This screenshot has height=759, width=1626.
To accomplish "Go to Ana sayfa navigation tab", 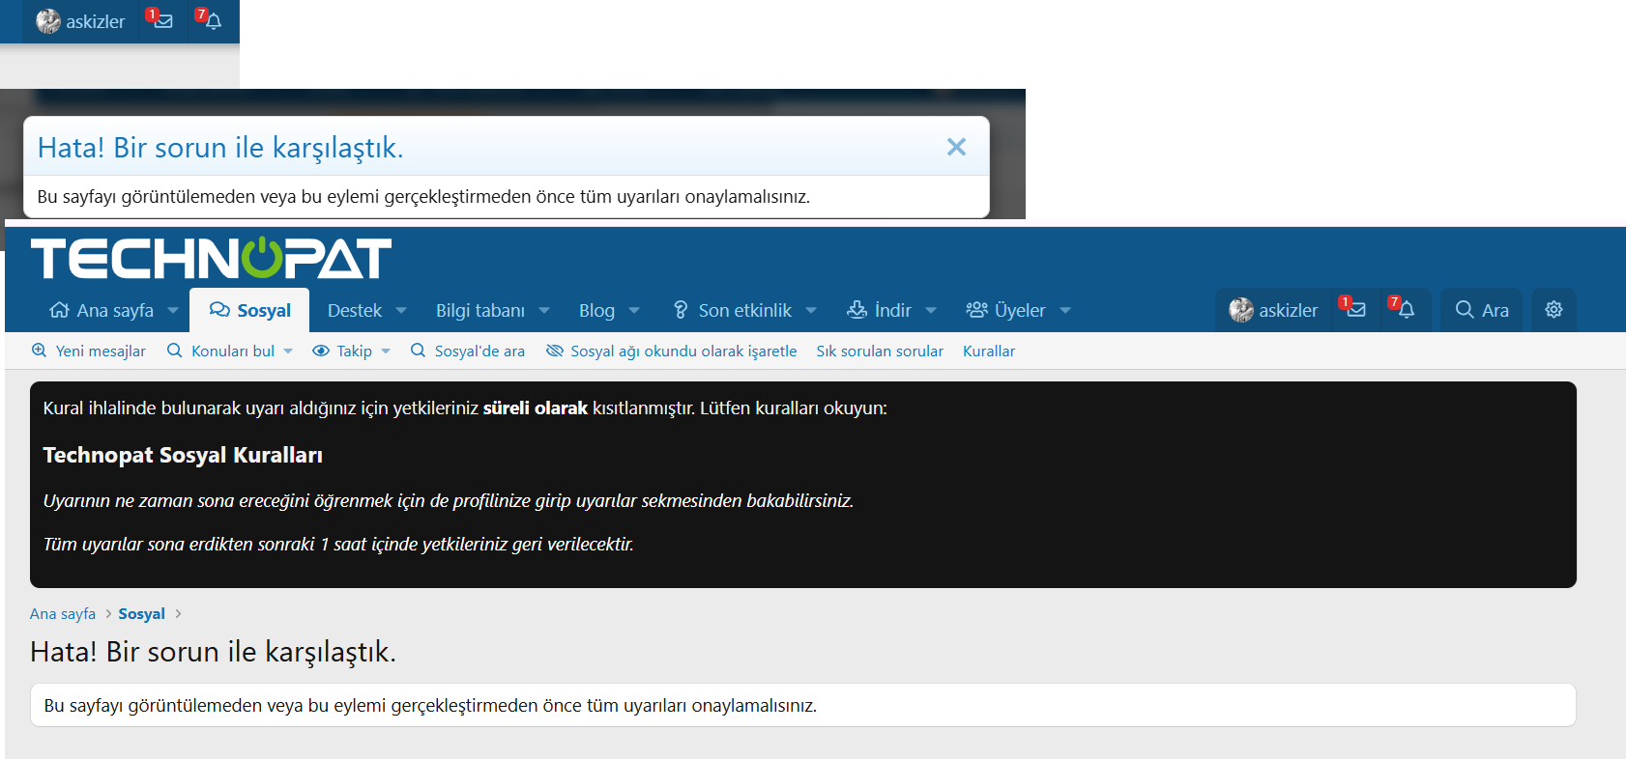I will click(102, 310).
